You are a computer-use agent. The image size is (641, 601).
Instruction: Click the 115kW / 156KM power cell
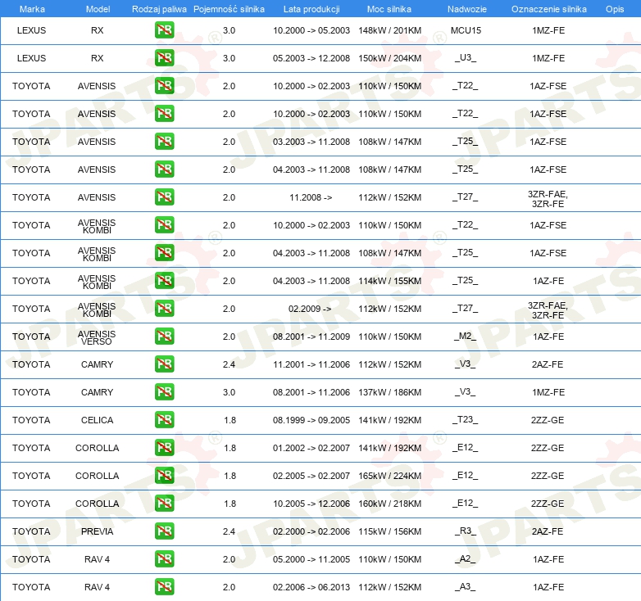point(389,531)
